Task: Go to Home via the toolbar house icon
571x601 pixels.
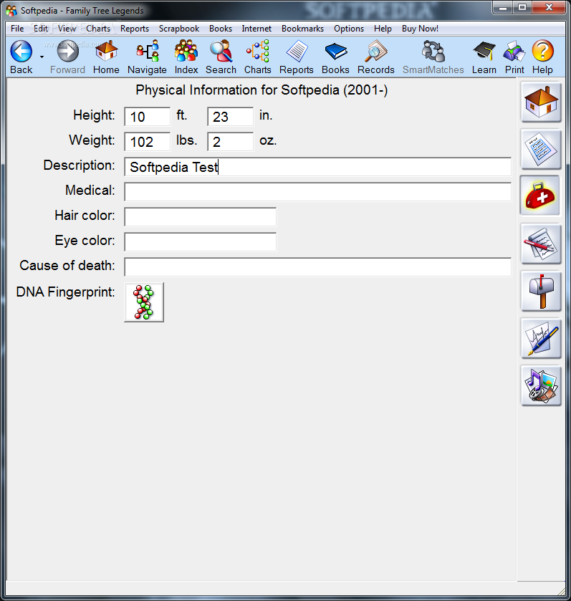Action: tap(106, 52)
